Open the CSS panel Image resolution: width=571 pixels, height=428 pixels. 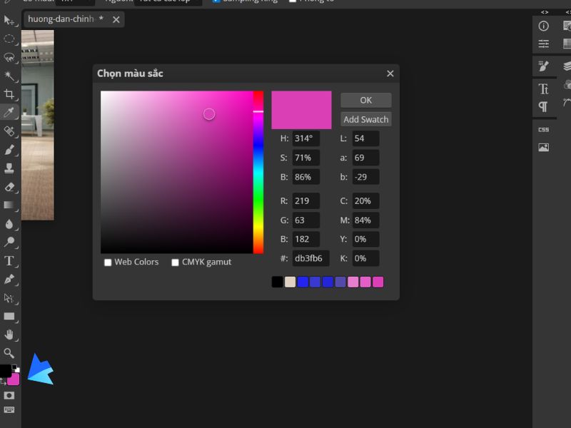(543, 130)
